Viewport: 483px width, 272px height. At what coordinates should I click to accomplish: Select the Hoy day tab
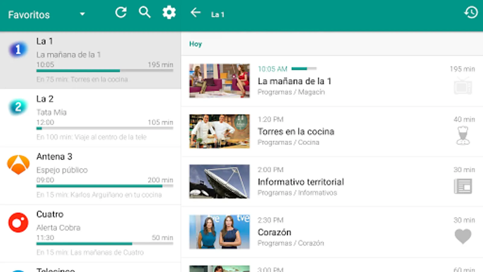tap(196, 44)
